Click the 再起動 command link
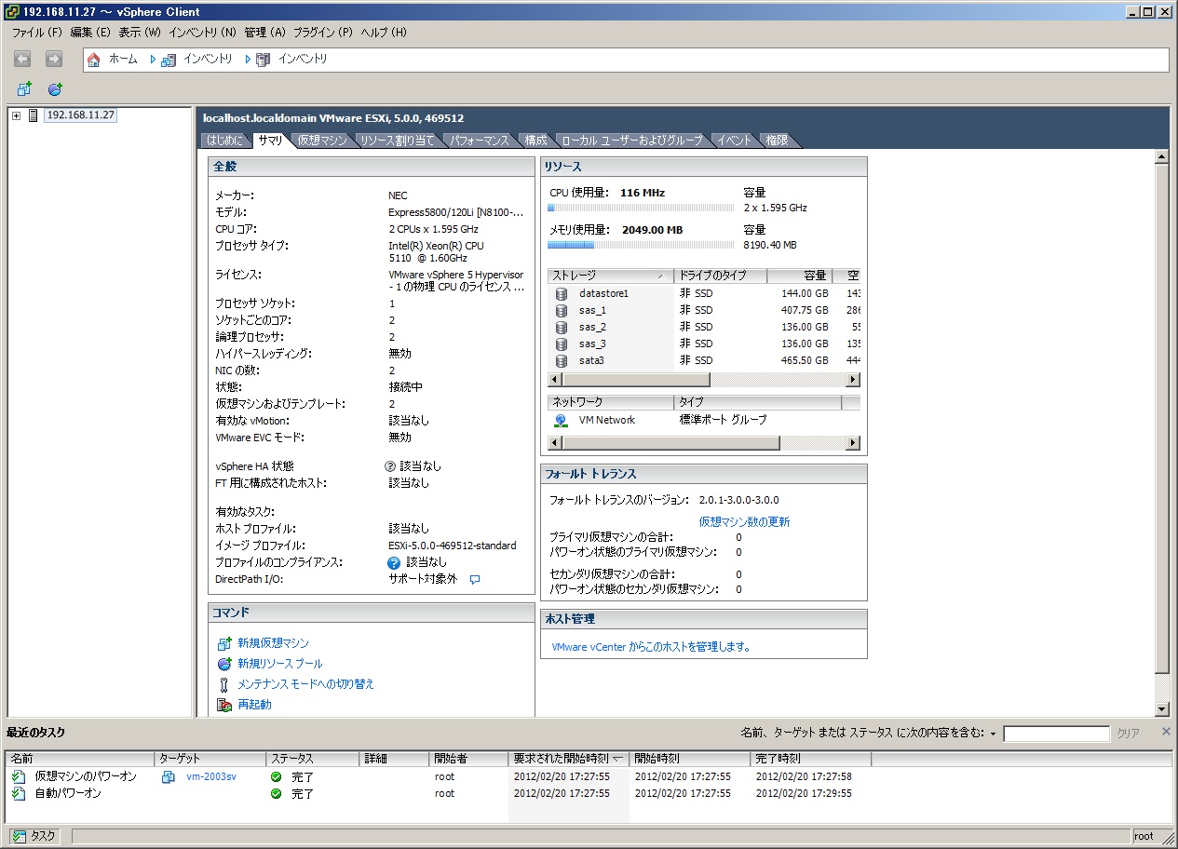Viewport: 1178px width, 849px height. click(x=254, y=705)
